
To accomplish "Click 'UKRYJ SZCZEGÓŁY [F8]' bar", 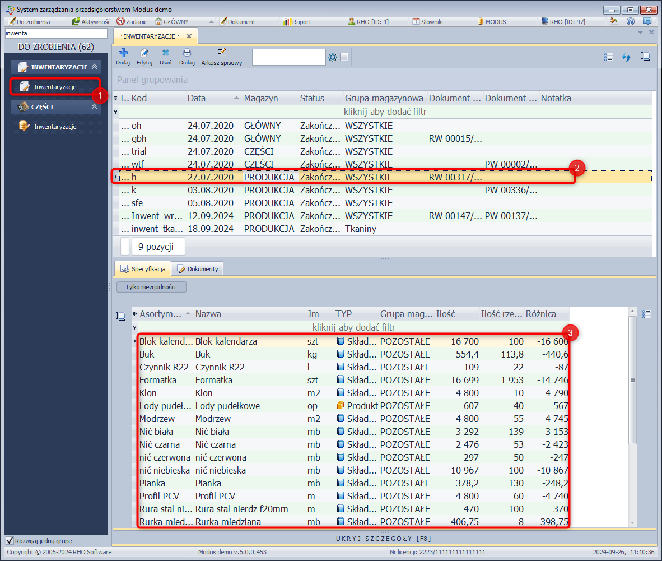I will click(384, 539).
